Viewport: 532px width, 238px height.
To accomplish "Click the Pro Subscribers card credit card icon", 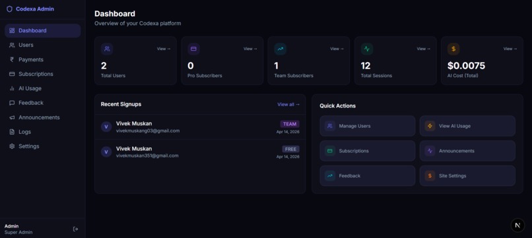I will 194,49.
